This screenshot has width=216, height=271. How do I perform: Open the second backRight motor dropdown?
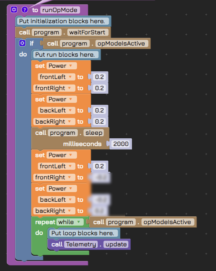pyautogui.click(x=54, y=211)
